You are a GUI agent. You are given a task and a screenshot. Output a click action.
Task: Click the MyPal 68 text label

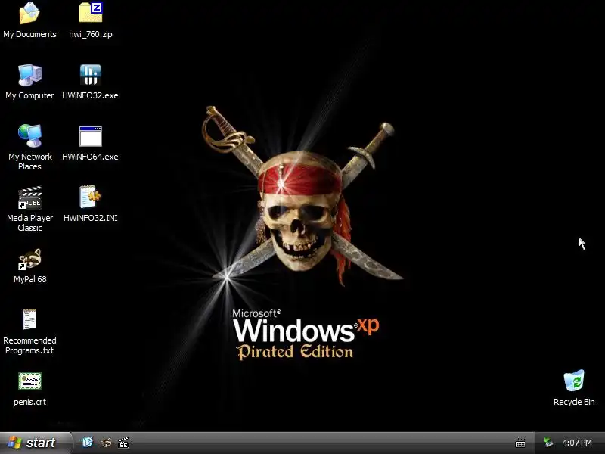pyautogui.click(x=30, y=279)
